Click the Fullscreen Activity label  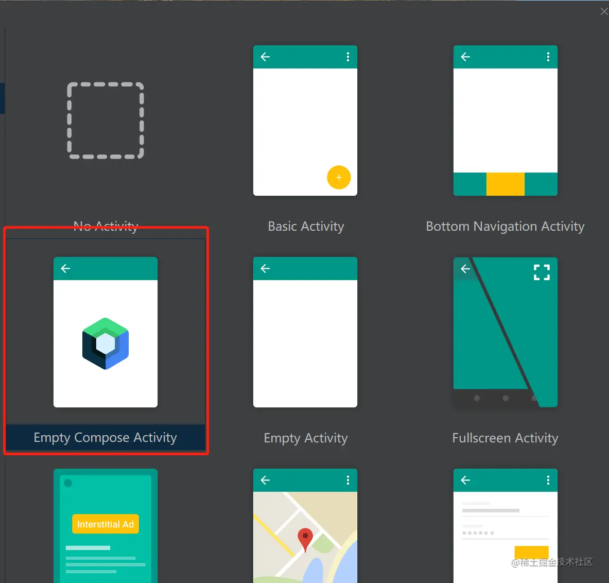click(505, 438)
